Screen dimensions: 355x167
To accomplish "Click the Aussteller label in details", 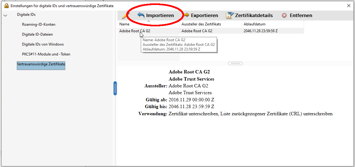I will pos(156,86).
